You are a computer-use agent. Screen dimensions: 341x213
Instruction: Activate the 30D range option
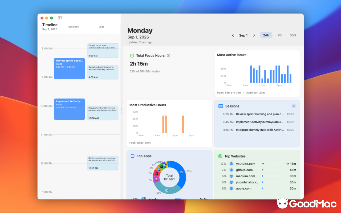click(x=293, y=35)
